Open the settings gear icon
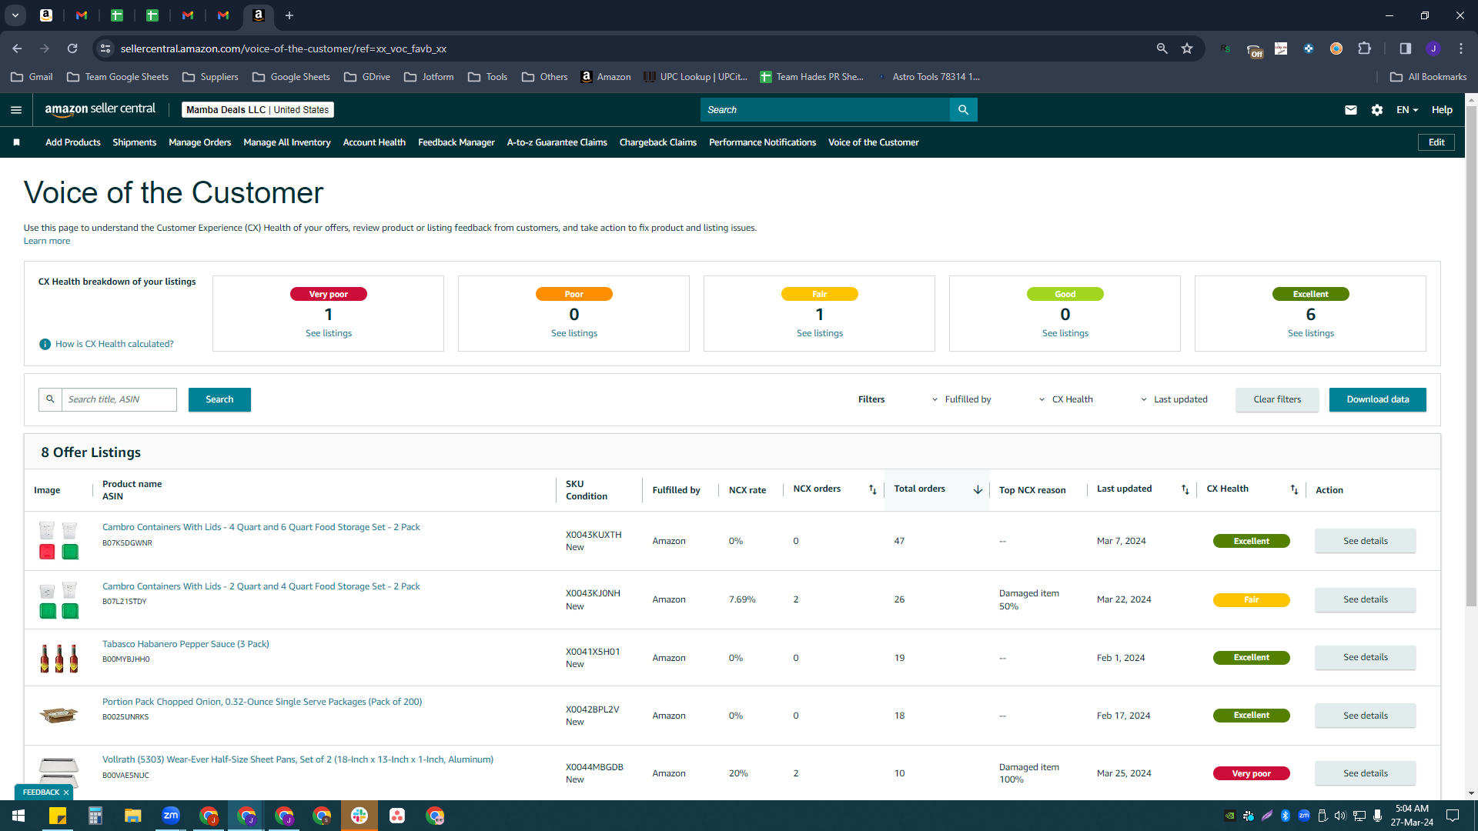 [1377, 110]
